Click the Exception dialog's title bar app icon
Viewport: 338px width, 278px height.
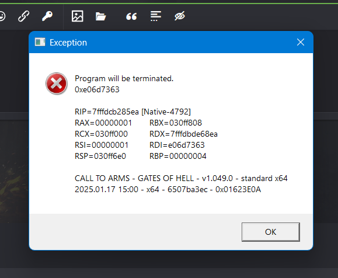40,42
